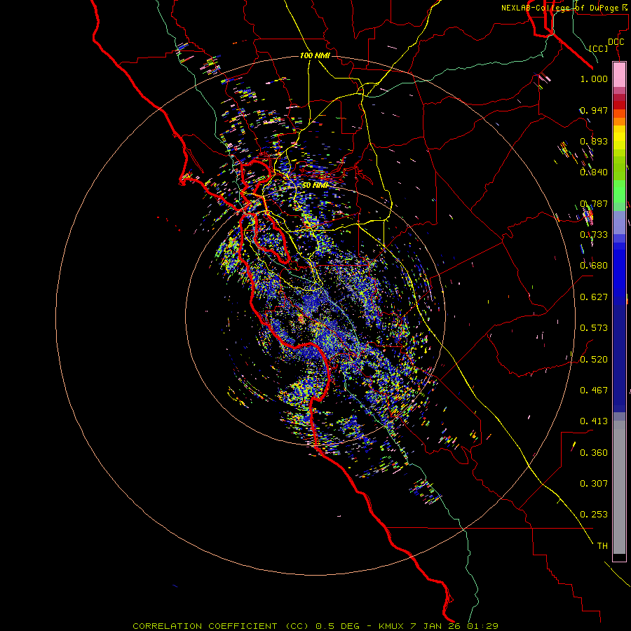Click the 0.253 legend value
Screen dimensions: 631x631
(x=594, y=515)
